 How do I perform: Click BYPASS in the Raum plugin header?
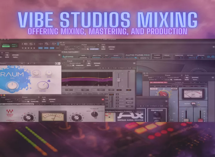pyautogui.click(x=15, y=55)
